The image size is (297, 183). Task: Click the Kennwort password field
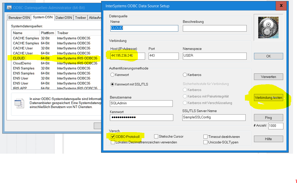click(142, 117)
